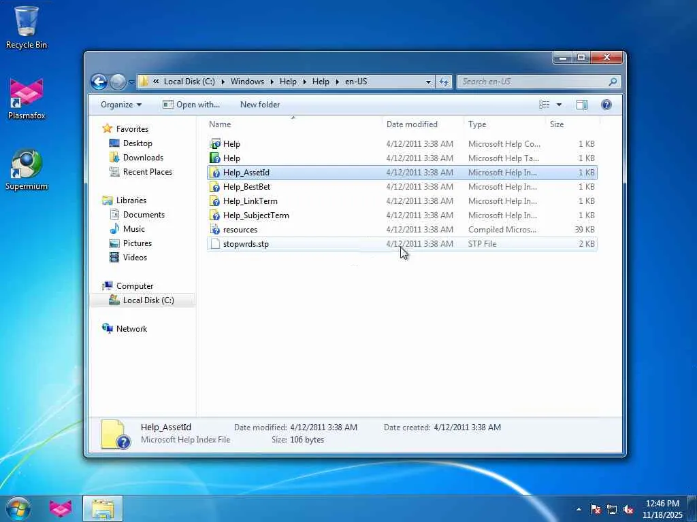Image resolution: width=697 pixels, height=522 pixels.
Task: Click the 39 KB size cell
Action: [584, 230]
